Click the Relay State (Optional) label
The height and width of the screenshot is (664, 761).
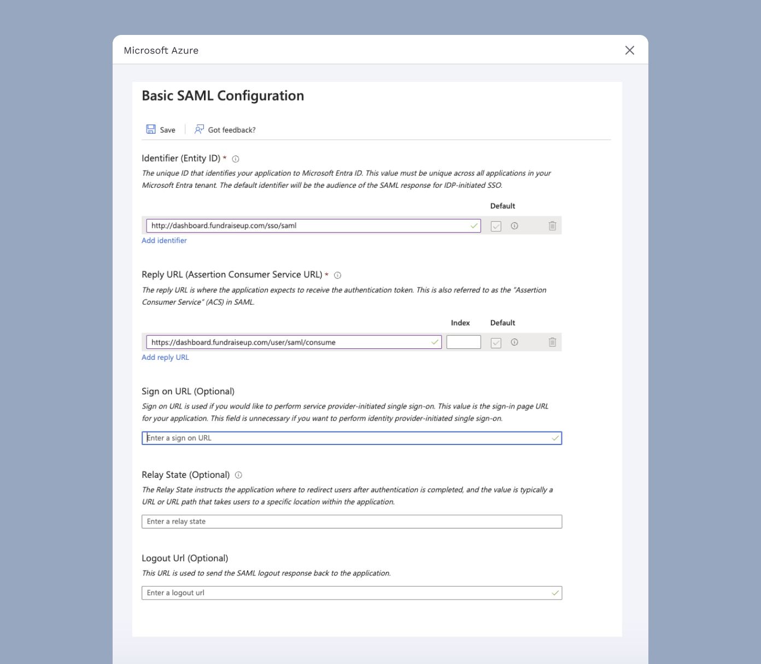coord(185,475)
